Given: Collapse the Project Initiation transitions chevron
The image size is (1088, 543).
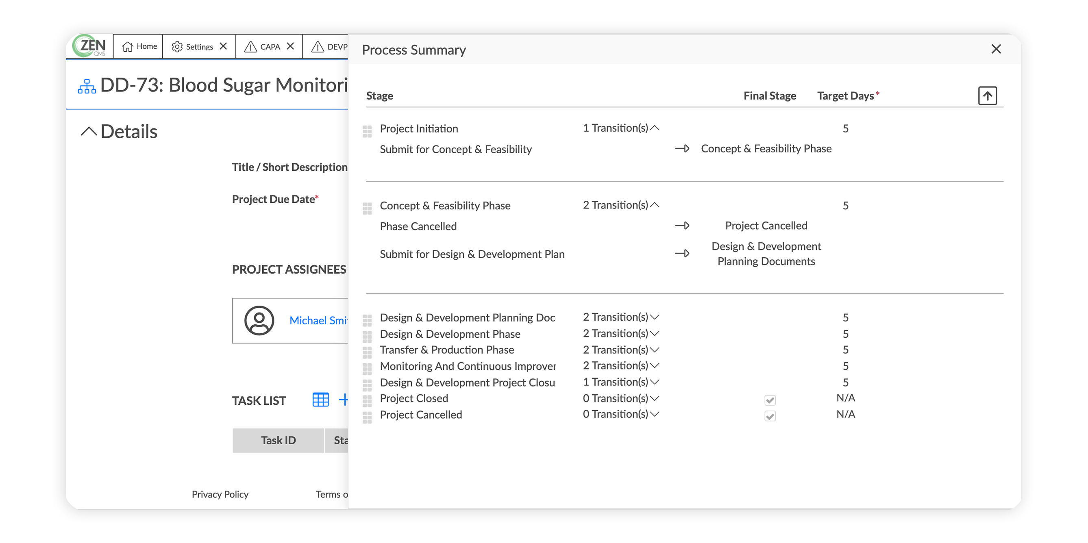Looking at the screenshot, I should (655, 128).
